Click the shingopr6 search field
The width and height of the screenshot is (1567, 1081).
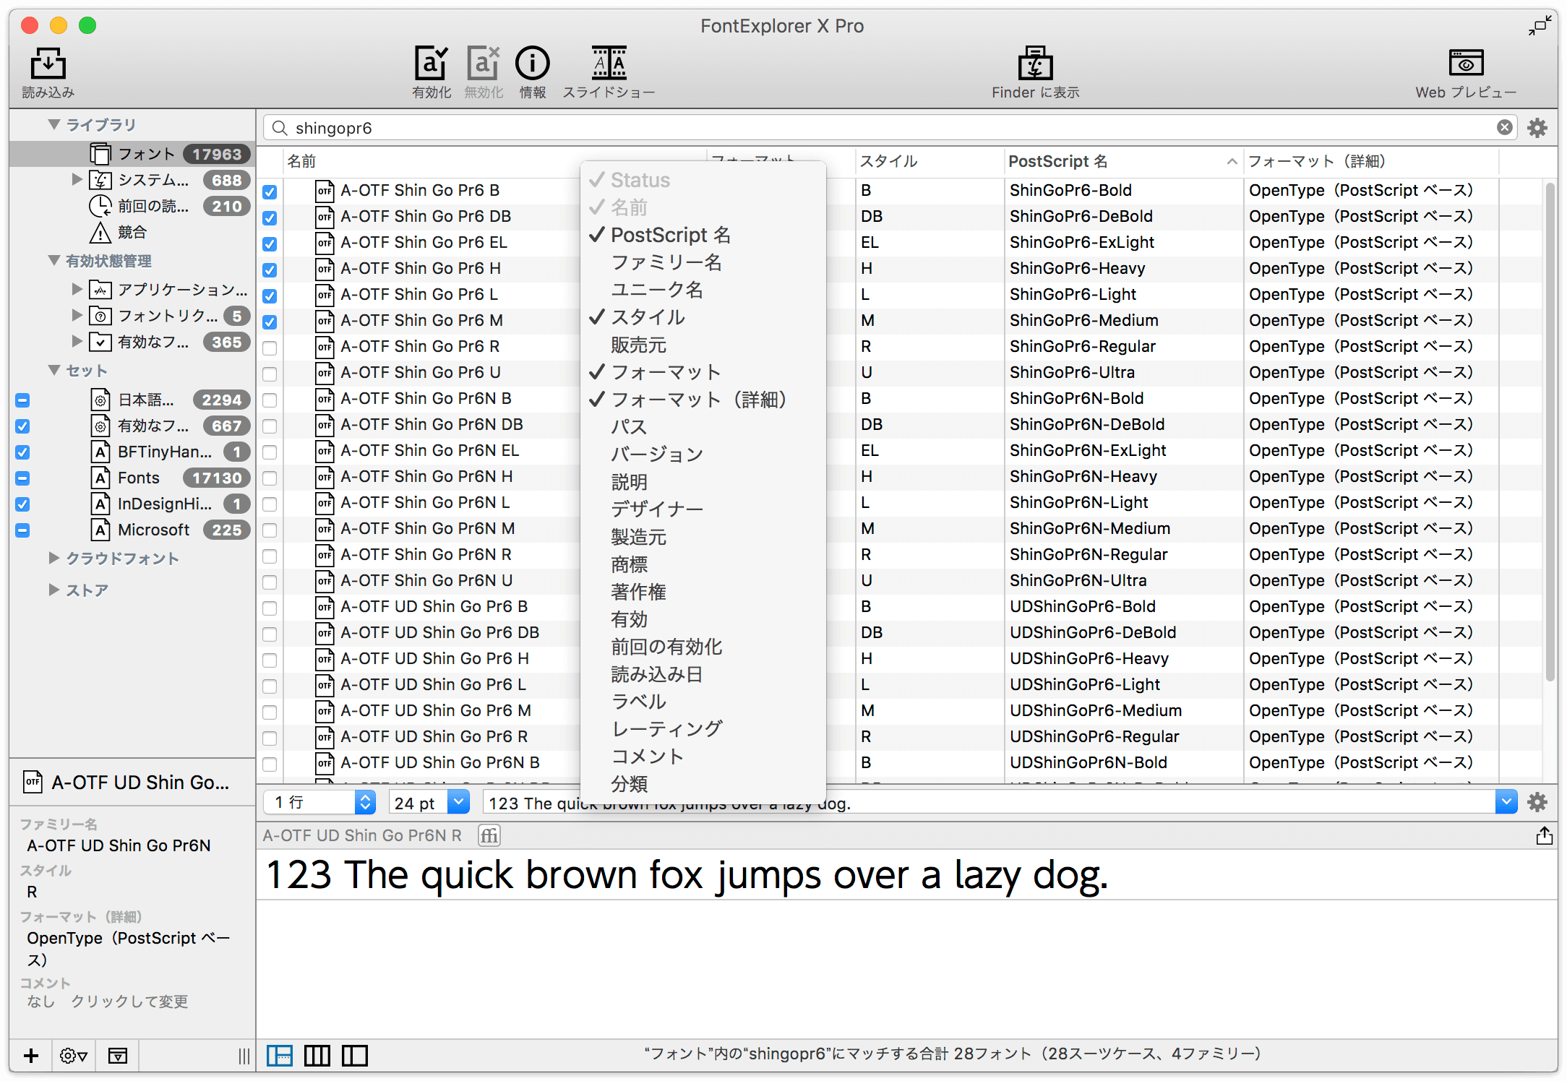click(889, 128)
